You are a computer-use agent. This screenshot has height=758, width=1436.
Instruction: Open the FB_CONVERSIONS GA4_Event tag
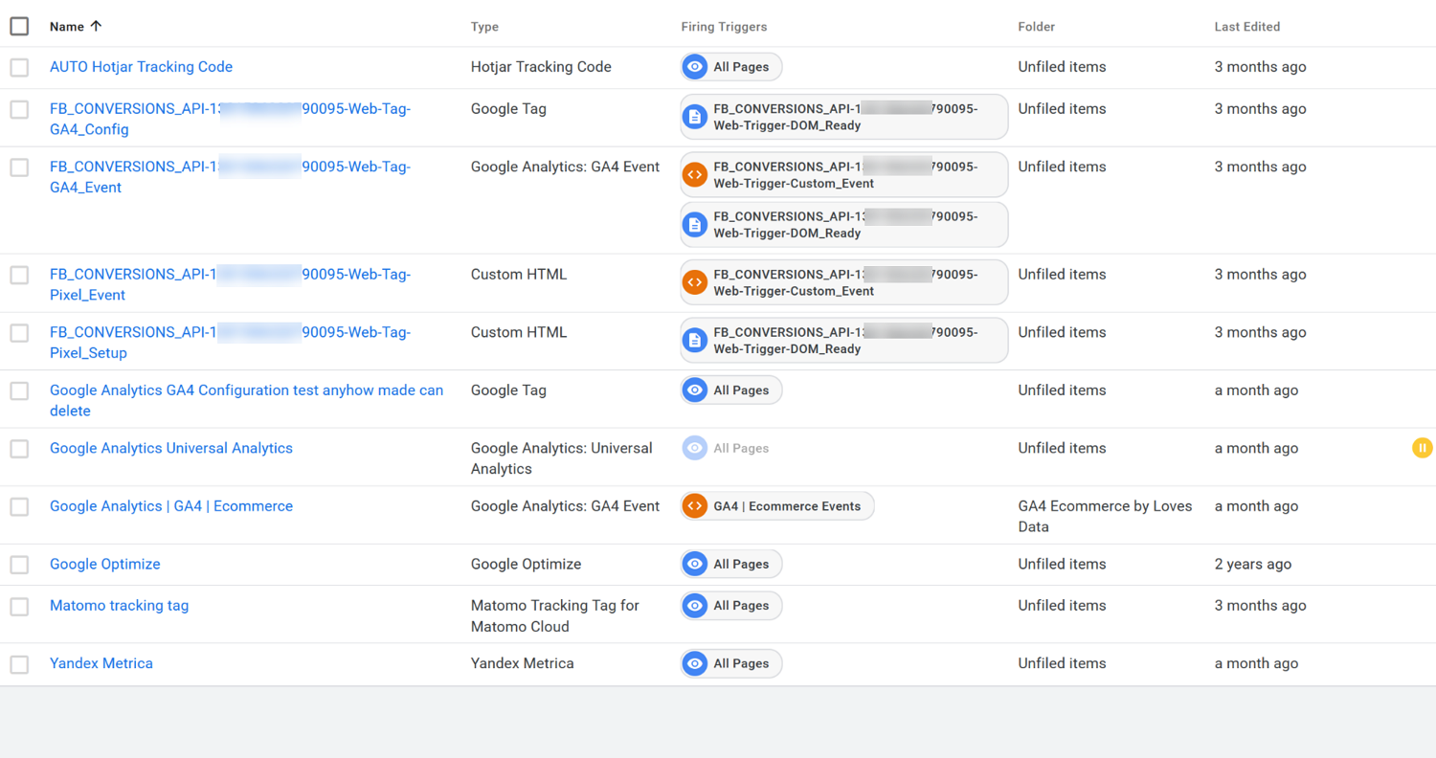[230, 177]
